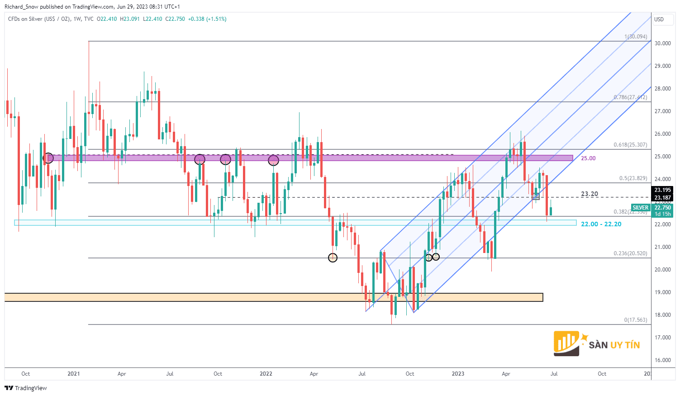
Task: Click the 23.187 price tag
Action: pos(663,198)
